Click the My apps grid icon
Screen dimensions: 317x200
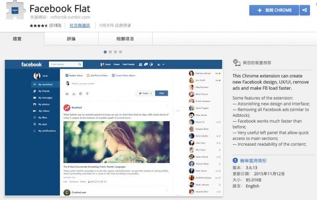(34, 124)
